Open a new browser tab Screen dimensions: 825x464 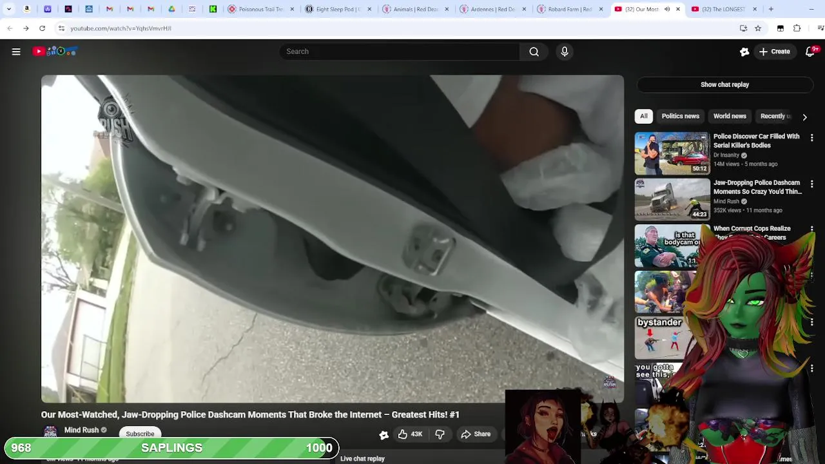(x=771, y=9)
